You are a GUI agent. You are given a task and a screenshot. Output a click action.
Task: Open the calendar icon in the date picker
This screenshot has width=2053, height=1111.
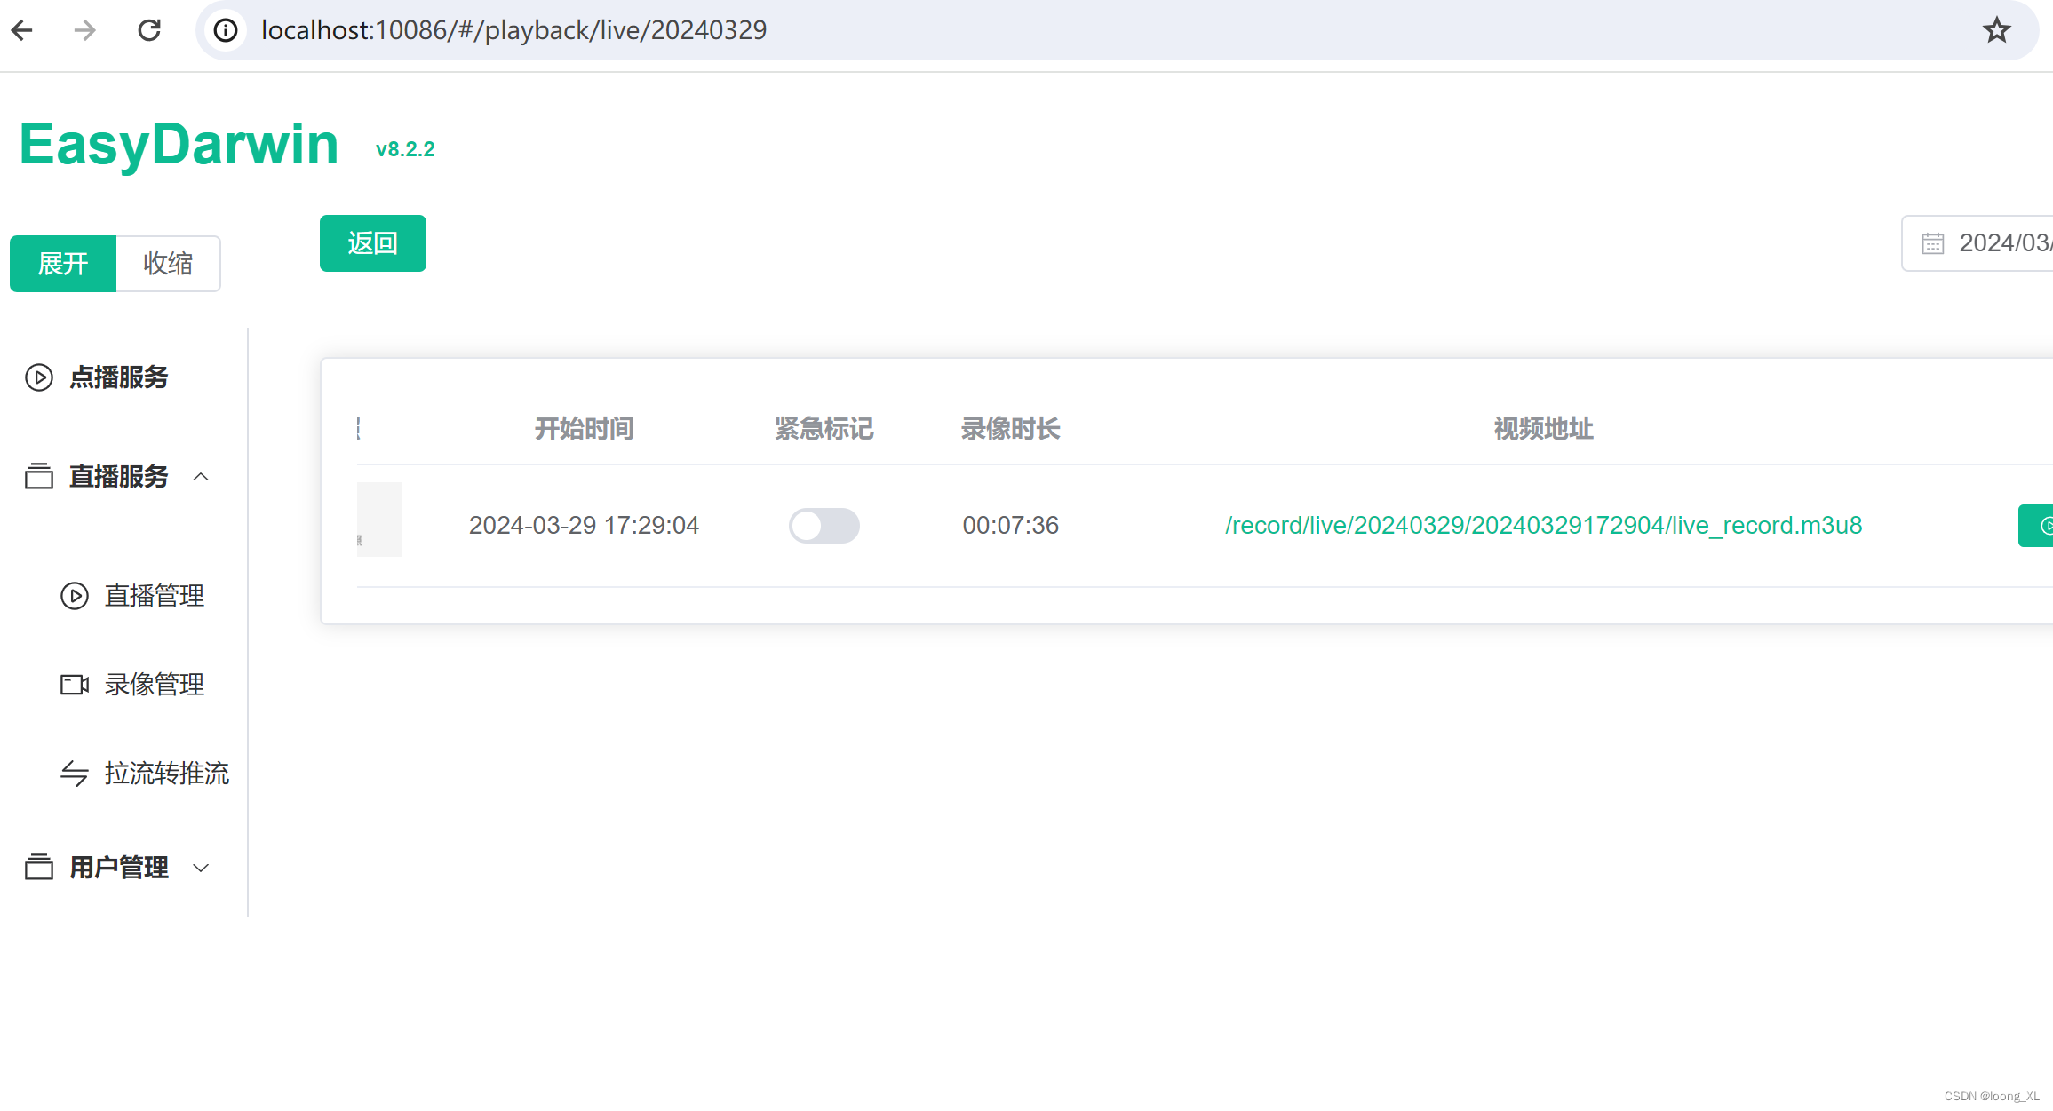pyautogui.click(x=1934, y=242)
